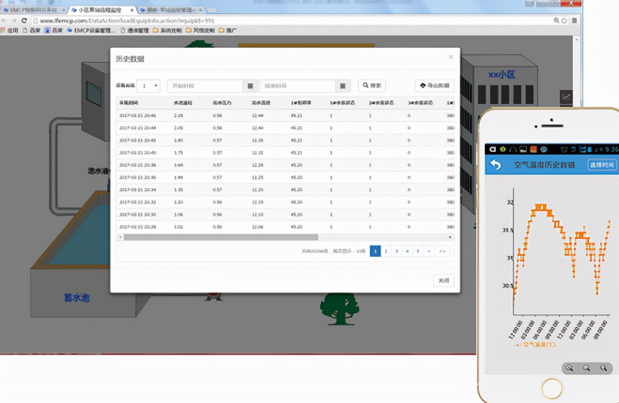The width and height of the screenshot is (619, 403).
Task: Click the 导出数据 export button
Action: click(435, 85)
